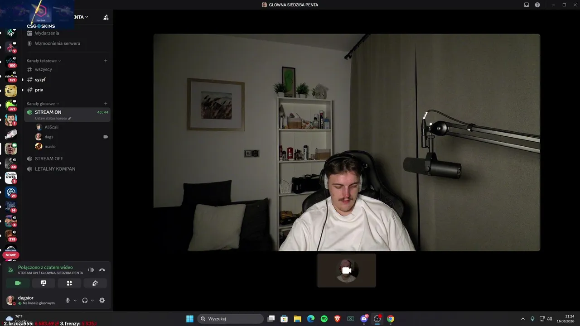Show hidden system tray icons

(x=522, y=319)
